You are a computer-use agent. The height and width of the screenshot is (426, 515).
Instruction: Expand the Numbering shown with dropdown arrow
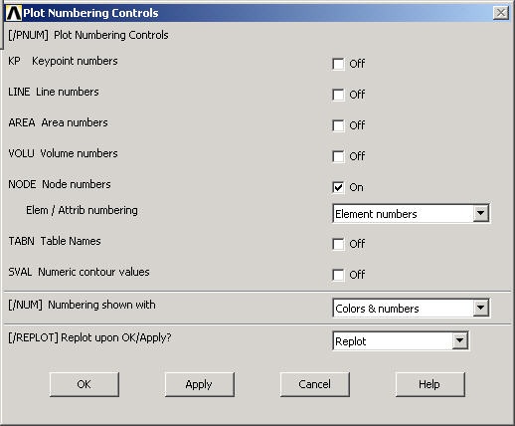(480, 308)
